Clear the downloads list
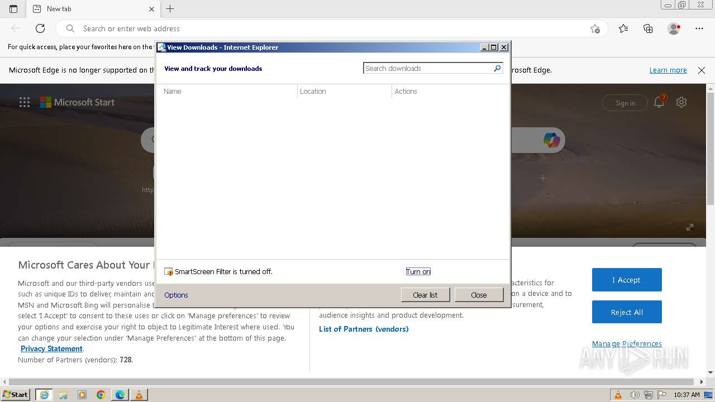Viewport: 715px width, 402px height. point(425,295)
